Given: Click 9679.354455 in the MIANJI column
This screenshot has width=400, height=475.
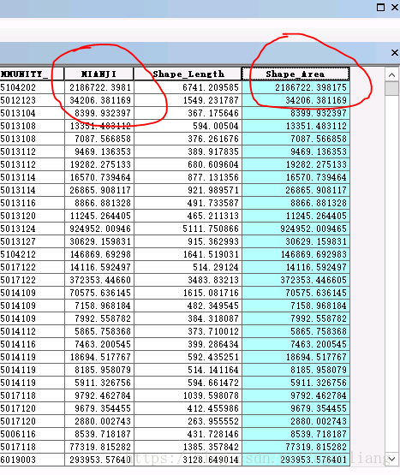Looking at the screenshot, I should tap(99, 408).
